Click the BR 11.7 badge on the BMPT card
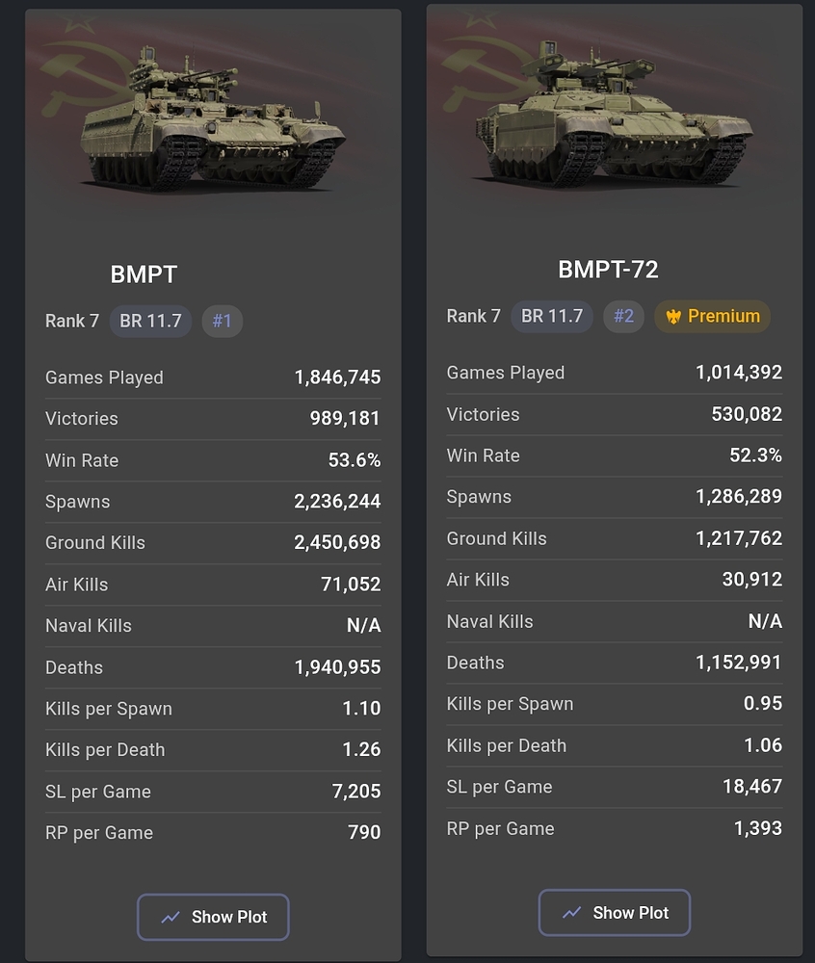This screenshot has height=963, width=815. pyautogui.click(x=150, y=321)
